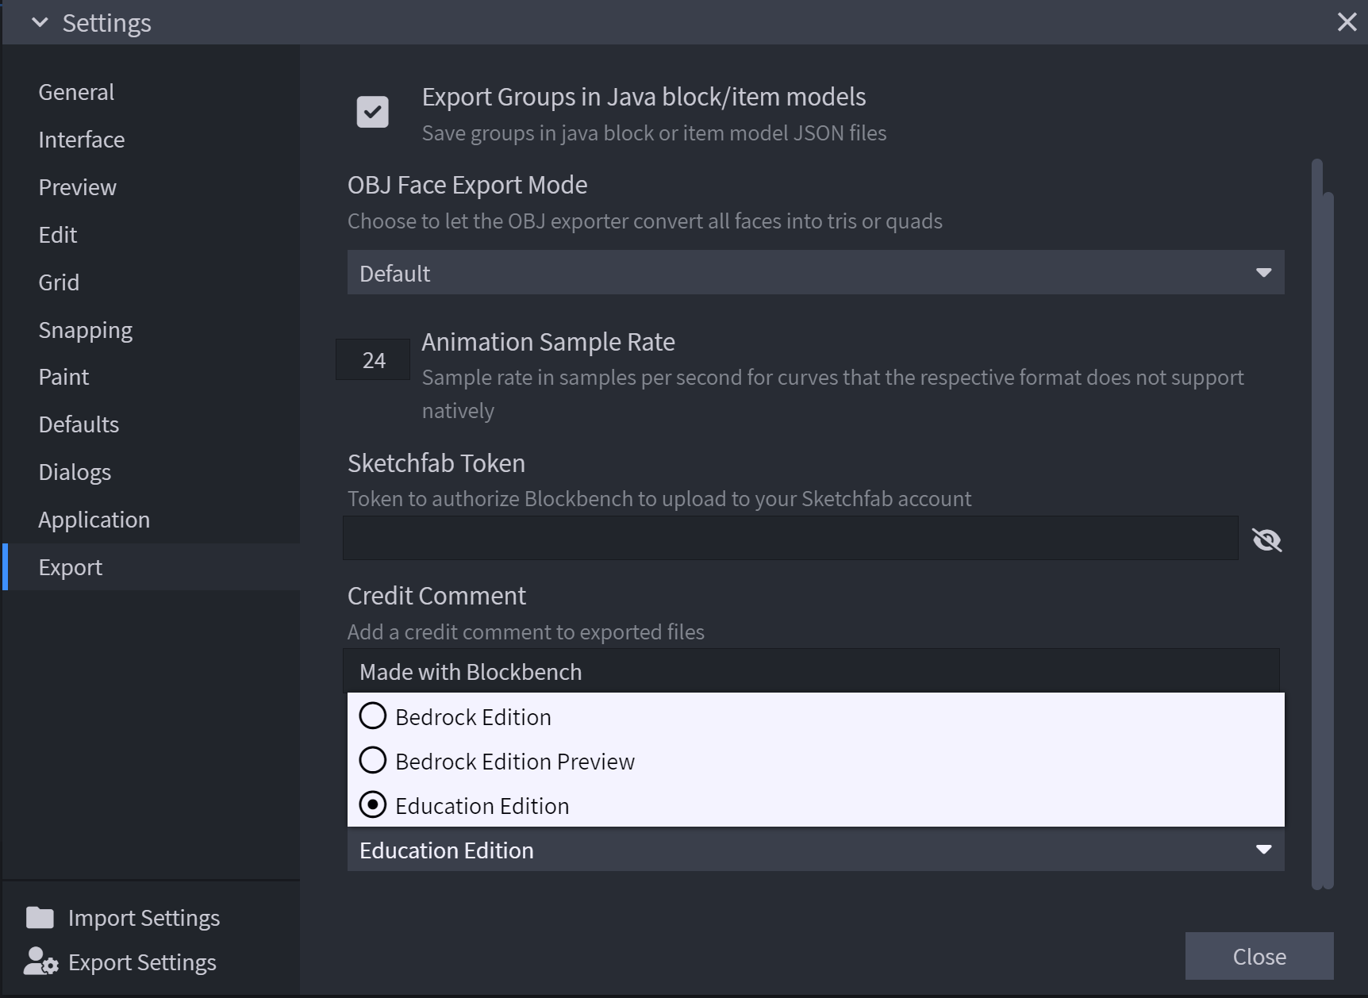Close the Settings dialog with X icon

tap(1347, 22)
